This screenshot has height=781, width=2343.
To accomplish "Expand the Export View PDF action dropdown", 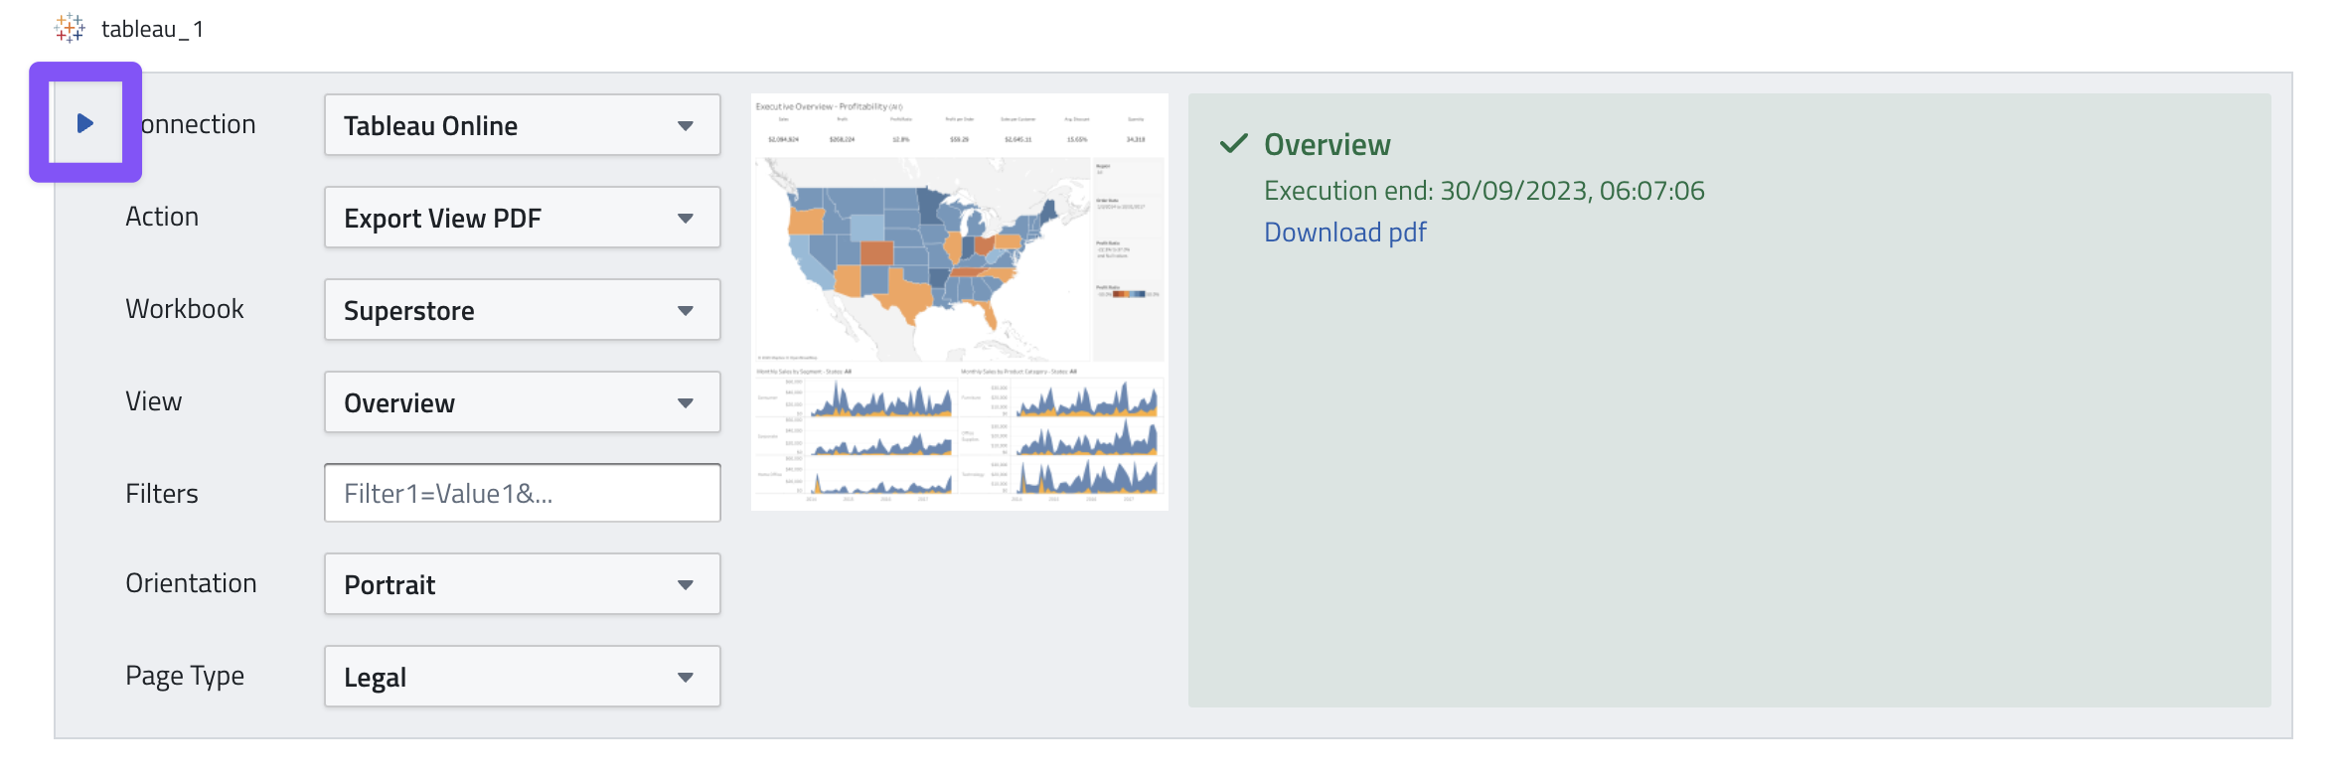I will (522, 218).
